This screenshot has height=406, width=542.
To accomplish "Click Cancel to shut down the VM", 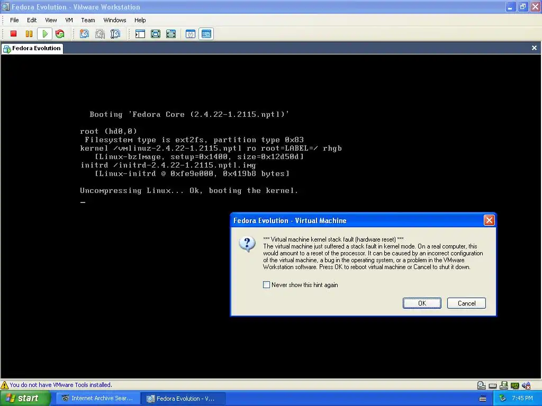I will click(467, 303).
